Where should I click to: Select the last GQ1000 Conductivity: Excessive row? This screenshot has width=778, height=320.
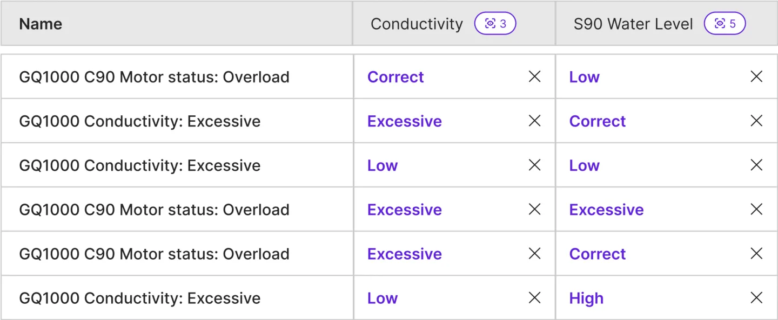[139, 298]
